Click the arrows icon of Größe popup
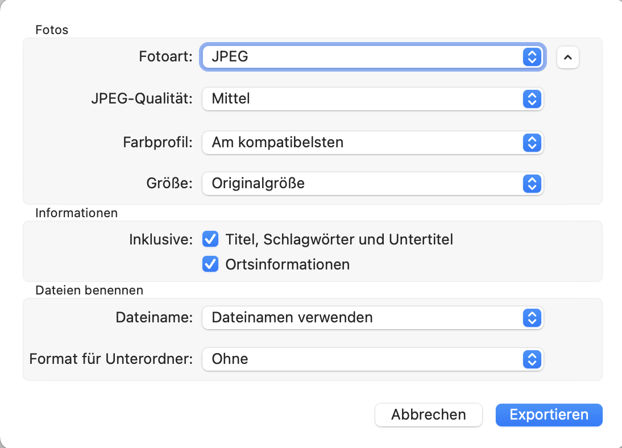Viewport: 622px width, 448px height. pyautogui.click(x=531, y=184)
